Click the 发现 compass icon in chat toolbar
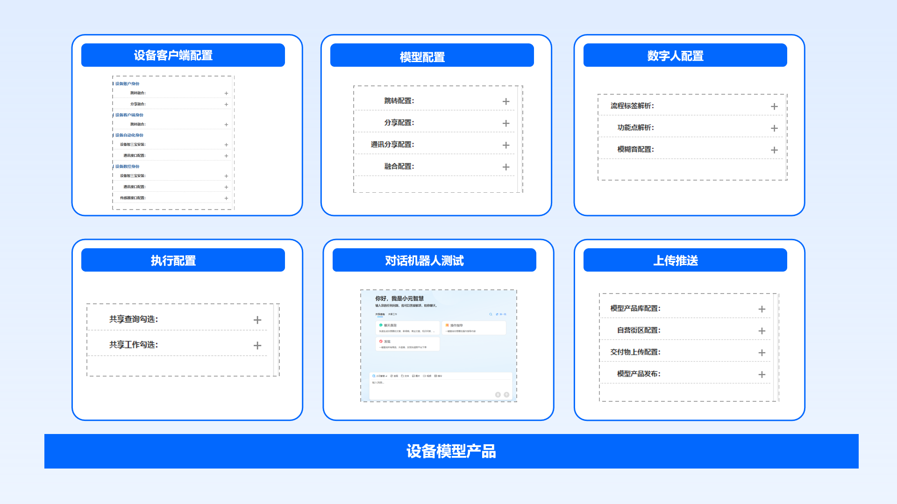Screen dimensions: 897x504 (392, 376)
